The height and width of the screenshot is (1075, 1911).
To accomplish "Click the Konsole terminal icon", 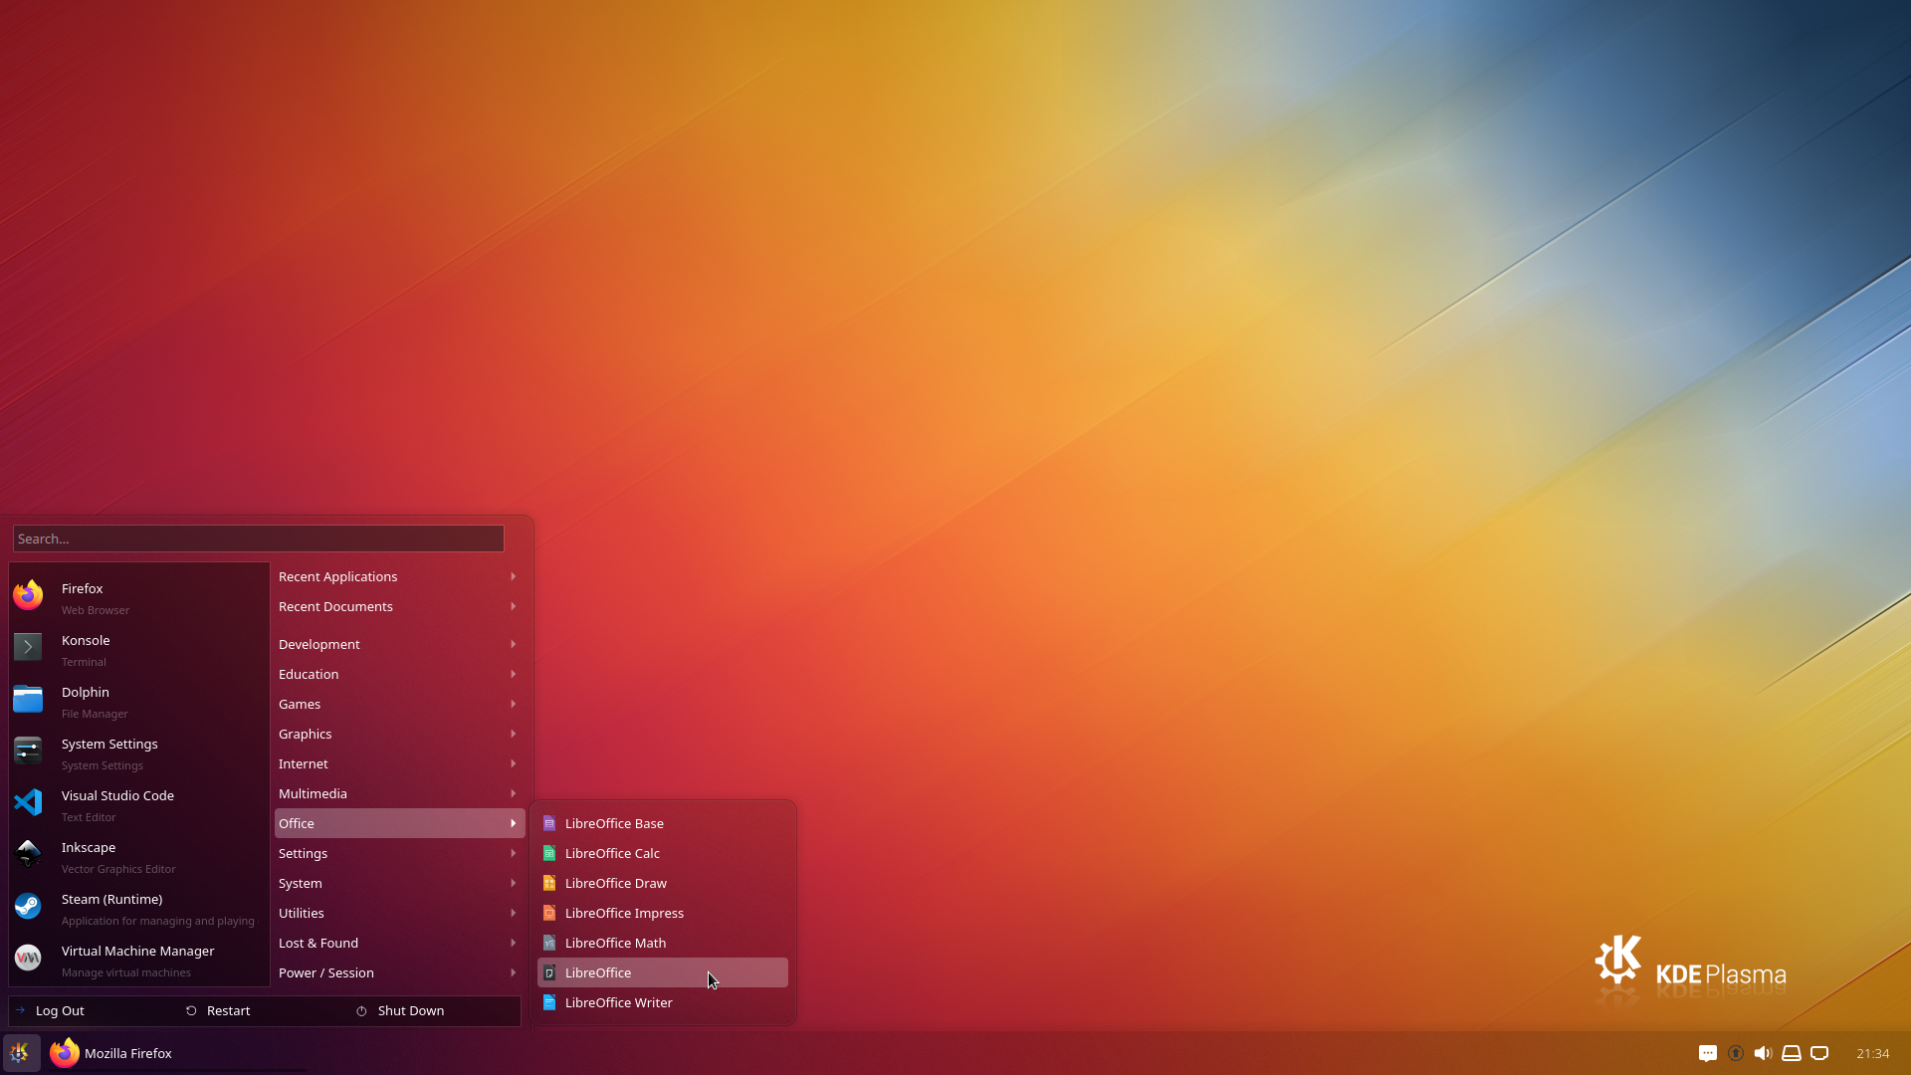I will tap(28, 647).
